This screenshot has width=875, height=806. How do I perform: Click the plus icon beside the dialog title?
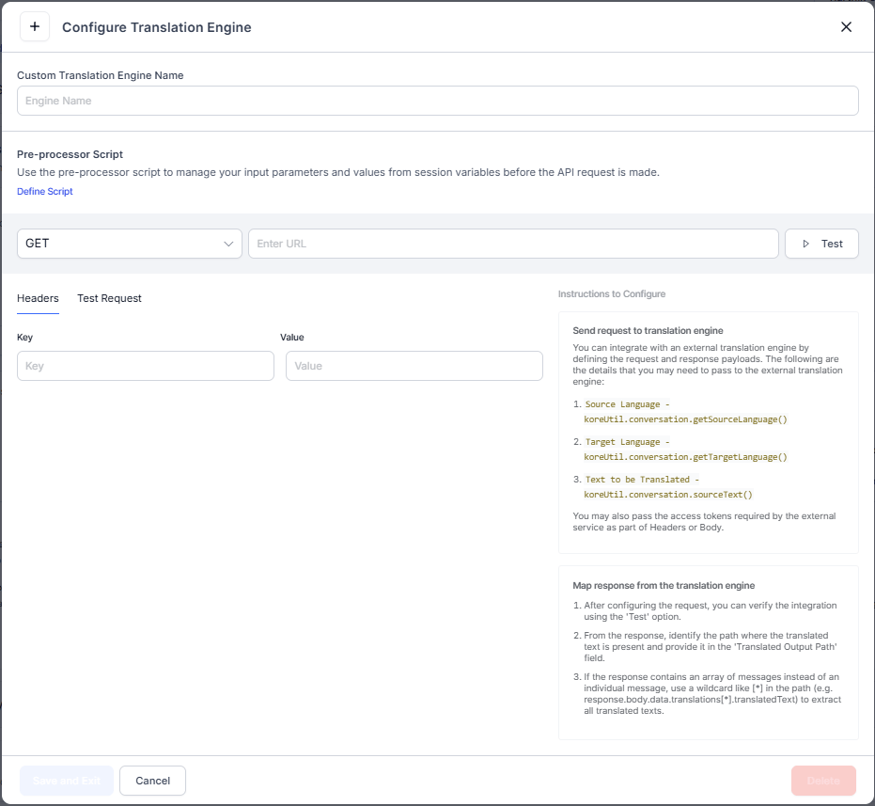pyautogui.click(x=35, y=27)
